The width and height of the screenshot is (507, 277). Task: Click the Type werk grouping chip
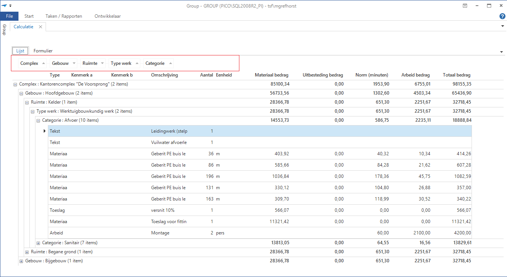coord(121,63)
